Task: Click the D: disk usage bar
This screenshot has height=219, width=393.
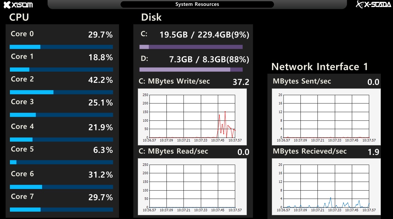Action: [x=191, y=69]
